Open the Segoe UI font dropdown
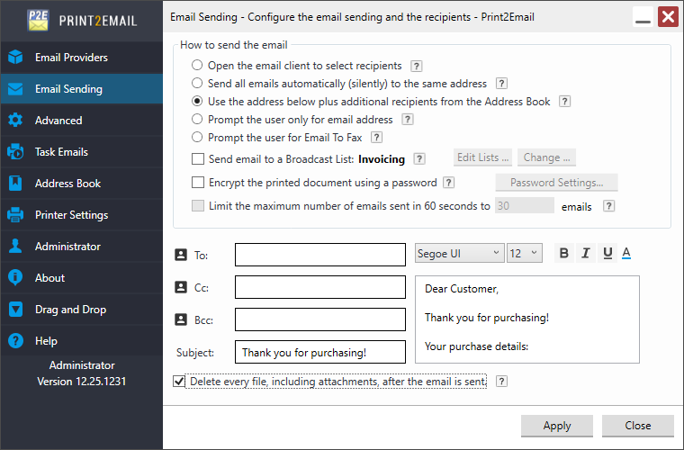This screenshot has height=450, width=684. (459, 253)
